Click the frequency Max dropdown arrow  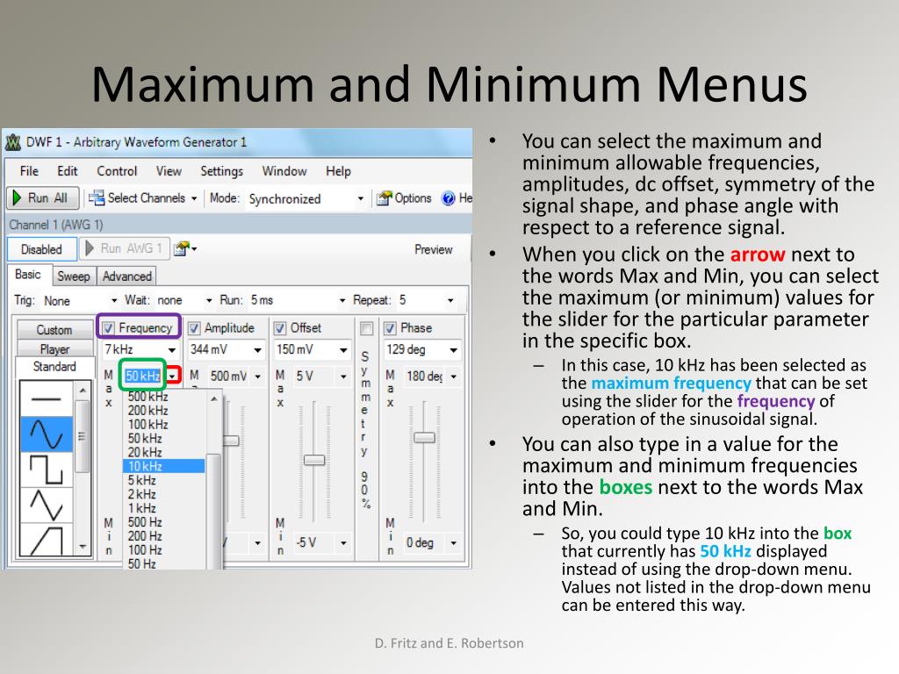(x=173, y=376)
